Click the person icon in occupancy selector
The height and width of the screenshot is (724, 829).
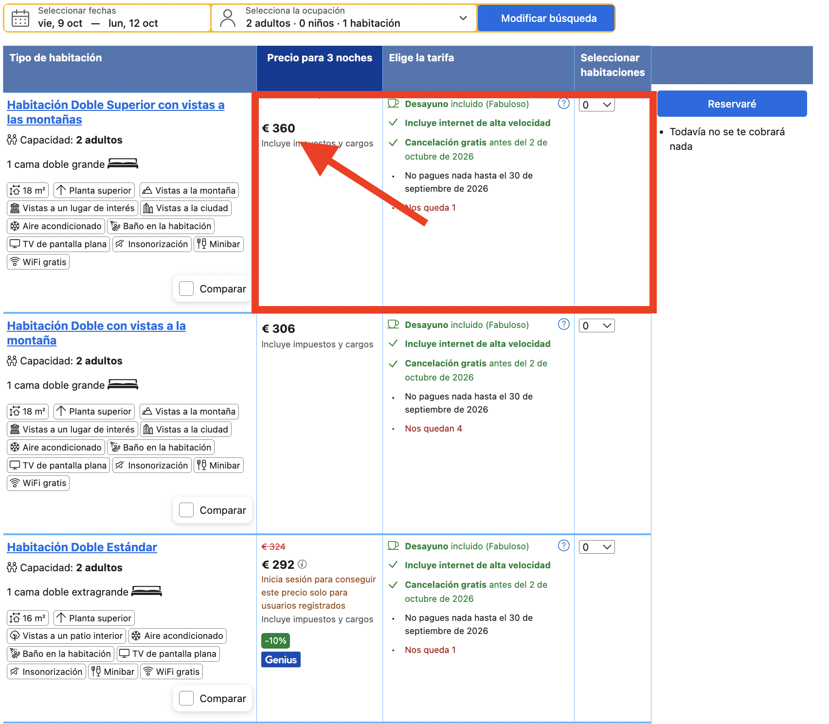pos(227,18)
